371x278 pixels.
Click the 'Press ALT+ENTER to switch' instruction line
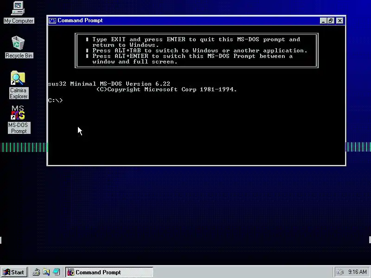tap(192, 56)
